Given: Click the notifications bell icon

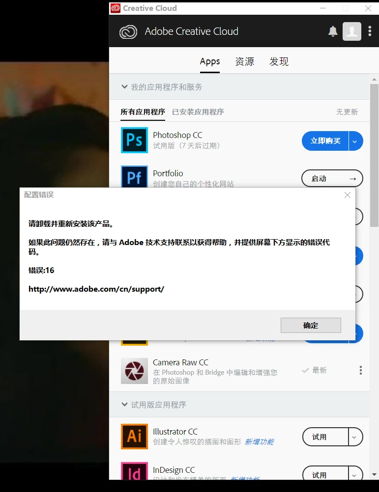Looking at the screenshot, I should 333,31.
